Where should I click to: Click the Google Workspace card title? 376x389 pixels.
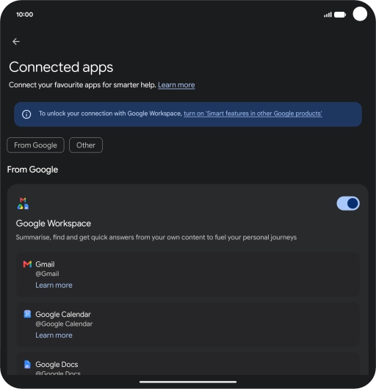click(x=54, y=224)
